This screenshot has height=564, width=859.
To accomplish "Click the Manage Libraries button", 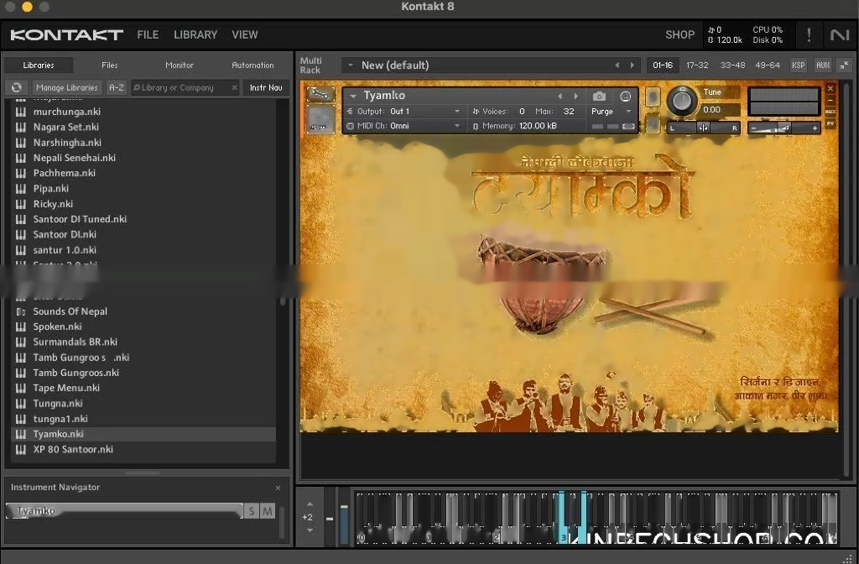I will click(67, 87).
